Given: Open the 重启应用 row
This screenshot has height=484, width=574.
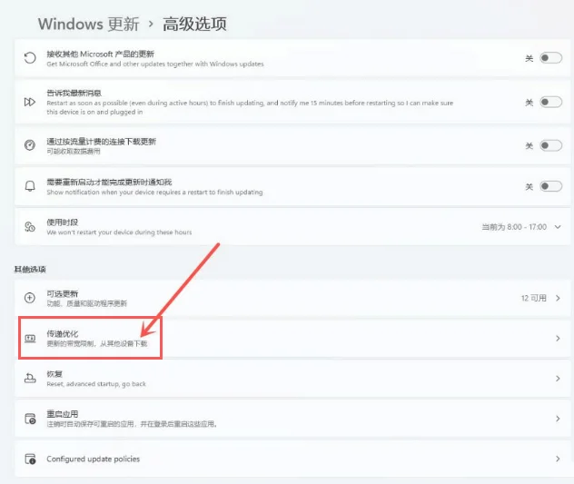Looking at the screenshot, I should [x=292, y=419].
